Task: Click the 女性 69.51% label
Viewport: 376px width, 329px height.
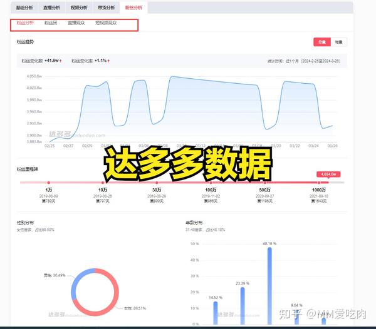Action: coord(135,308)
